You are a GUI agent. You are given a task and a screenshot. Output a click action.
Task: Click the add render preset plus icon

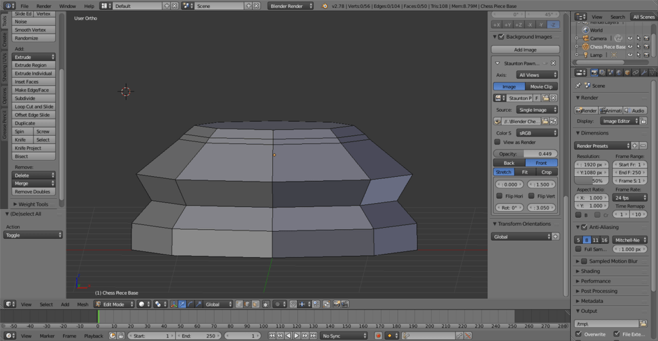(x=635, y=145)
